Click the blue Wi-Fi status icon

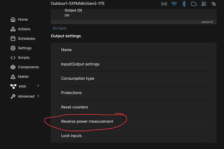click(x=174, y=4)
